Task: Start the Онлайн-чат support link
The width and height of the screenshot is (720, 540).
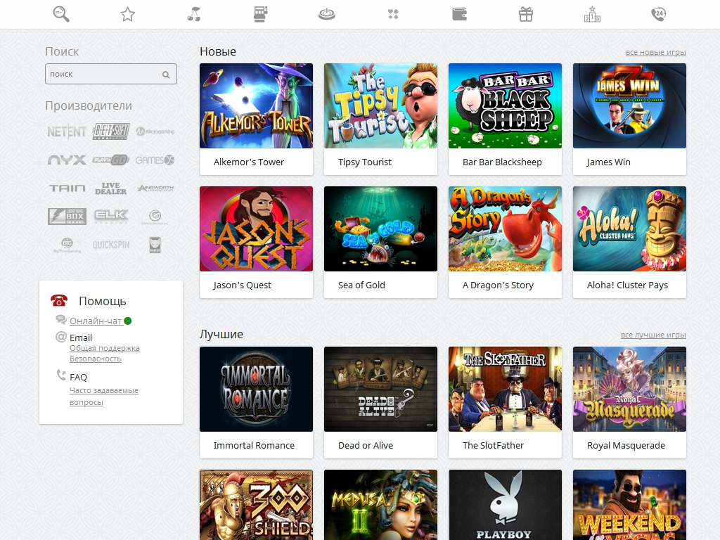Action: (96, 321)
